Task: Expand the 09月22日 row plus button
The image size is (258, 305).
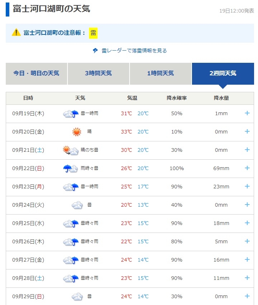Action: [247, 168]
